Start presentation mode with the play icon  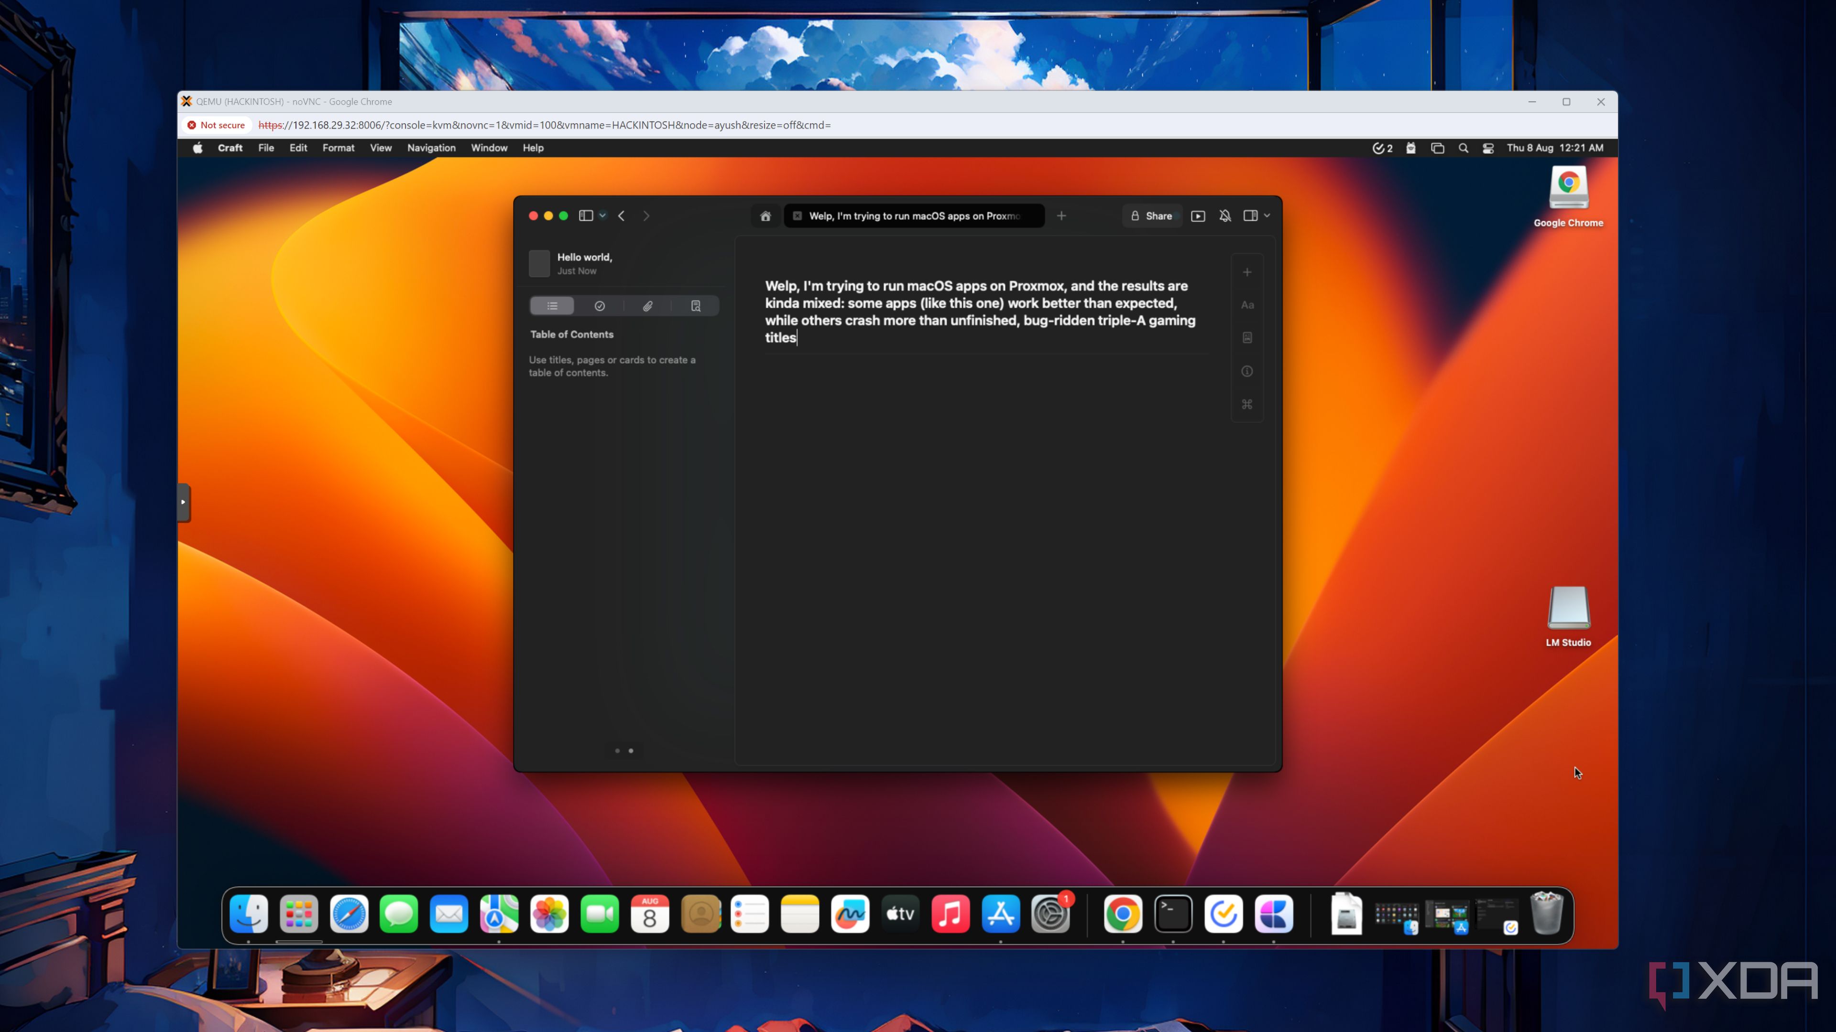coord(1198,216)
